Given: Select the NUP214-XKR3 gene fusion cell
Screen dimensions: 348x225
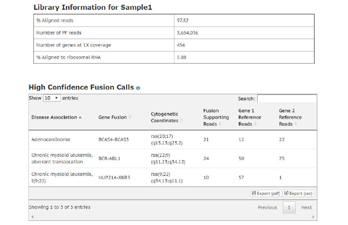Looking at the screenshot, I should [114, 178].
